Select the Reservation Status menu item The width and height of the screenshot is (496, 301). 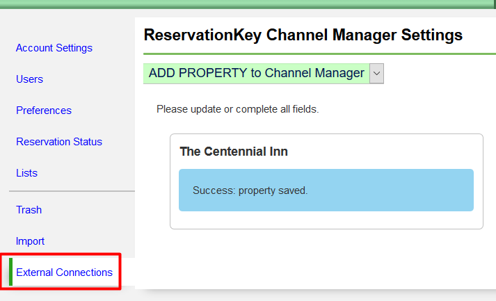58,142
